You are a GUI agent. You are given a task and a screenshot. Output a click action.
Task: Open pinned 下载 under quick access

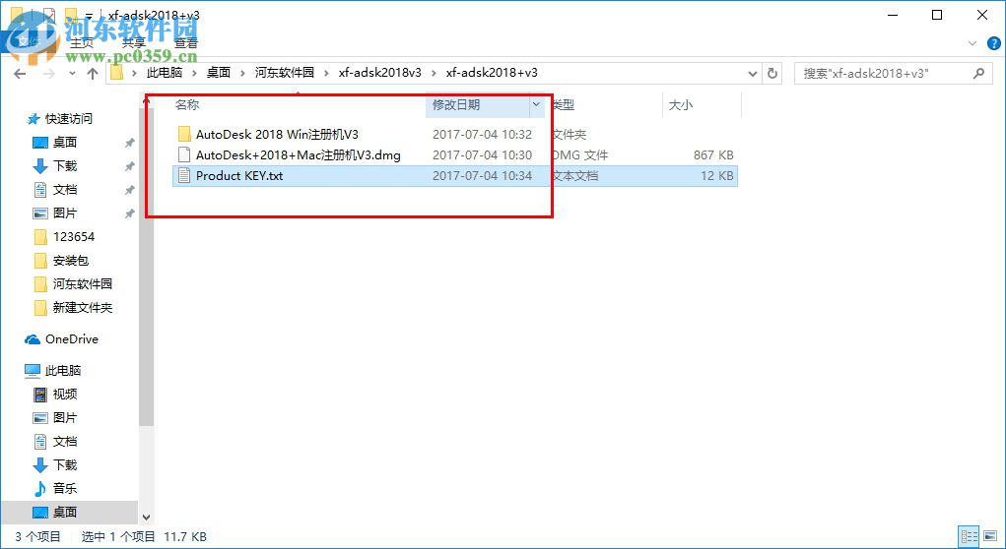65,166
